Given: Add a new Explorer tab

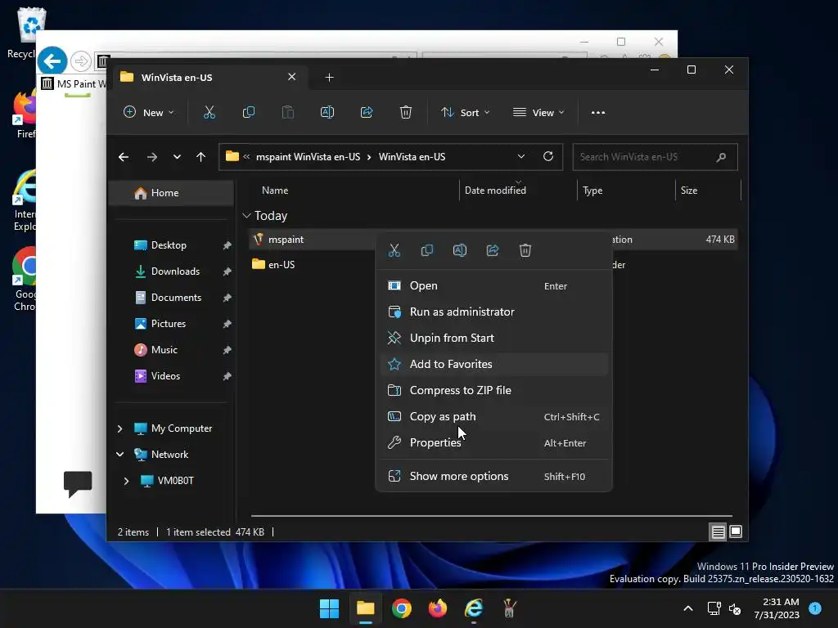Looking at the screenshot, I should (x=329, y=78).
